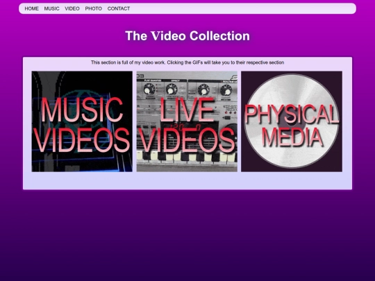Viewport: 375px width, 281px height.
Task: Open the Physical Media disc thumbnail
Action: [x=292, y=121]
